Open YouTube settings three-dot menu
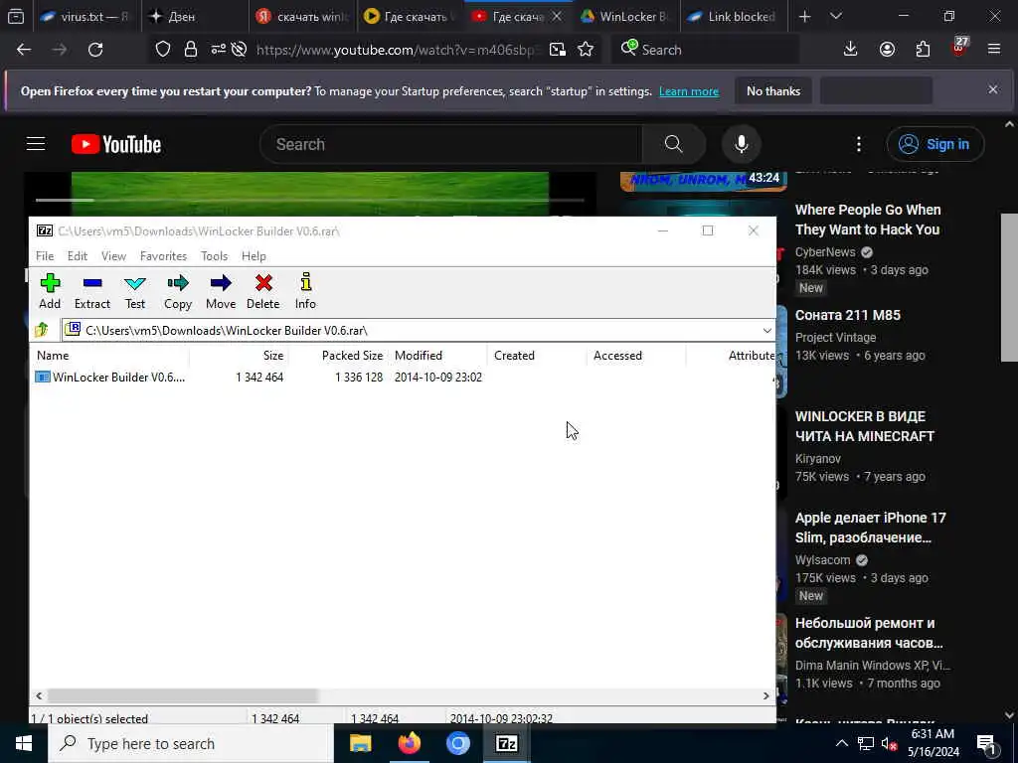Screen dimensions: 1018x763 click(x=858, y=144)
